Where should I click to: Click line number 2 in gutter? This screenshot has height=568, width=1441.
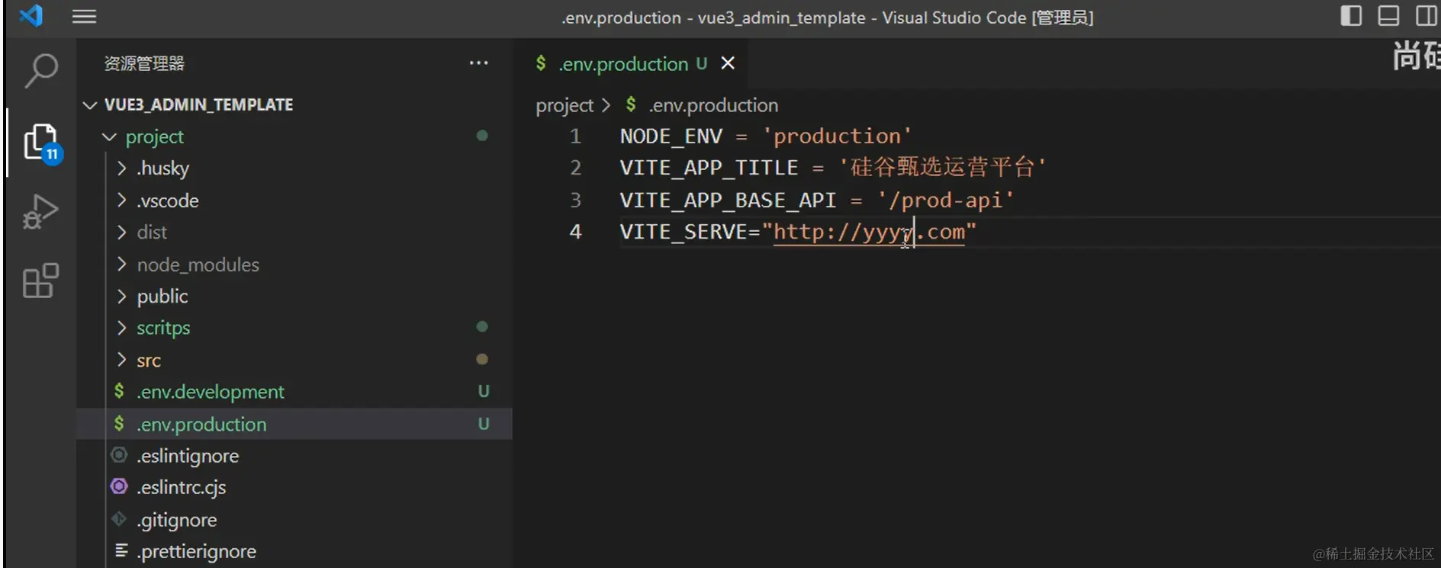click(x=575, y=168)
